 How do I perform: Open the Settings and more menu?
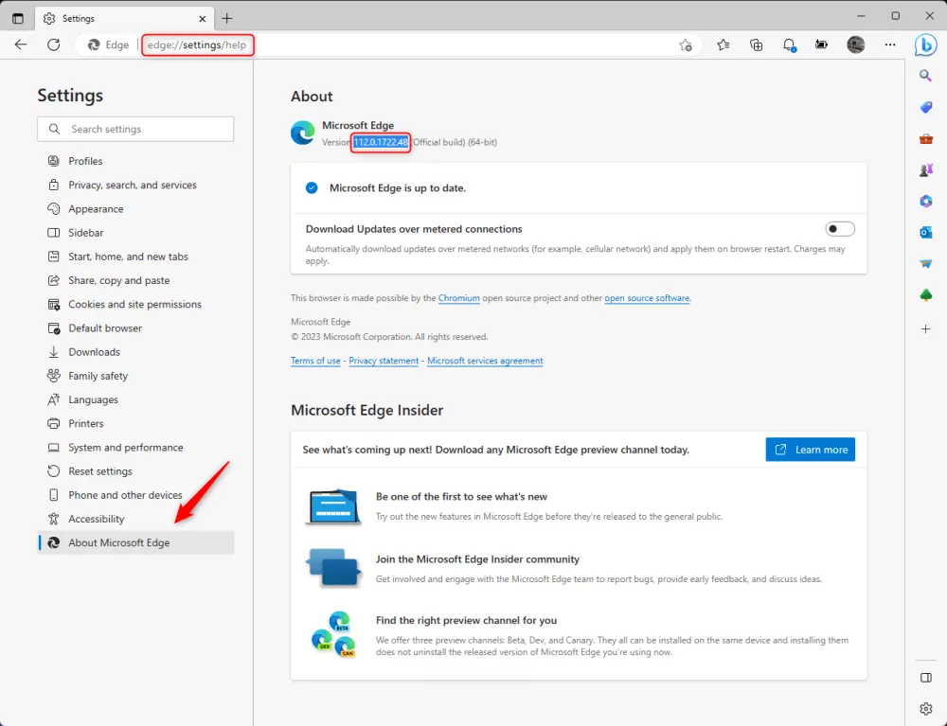tap(889, 44)
